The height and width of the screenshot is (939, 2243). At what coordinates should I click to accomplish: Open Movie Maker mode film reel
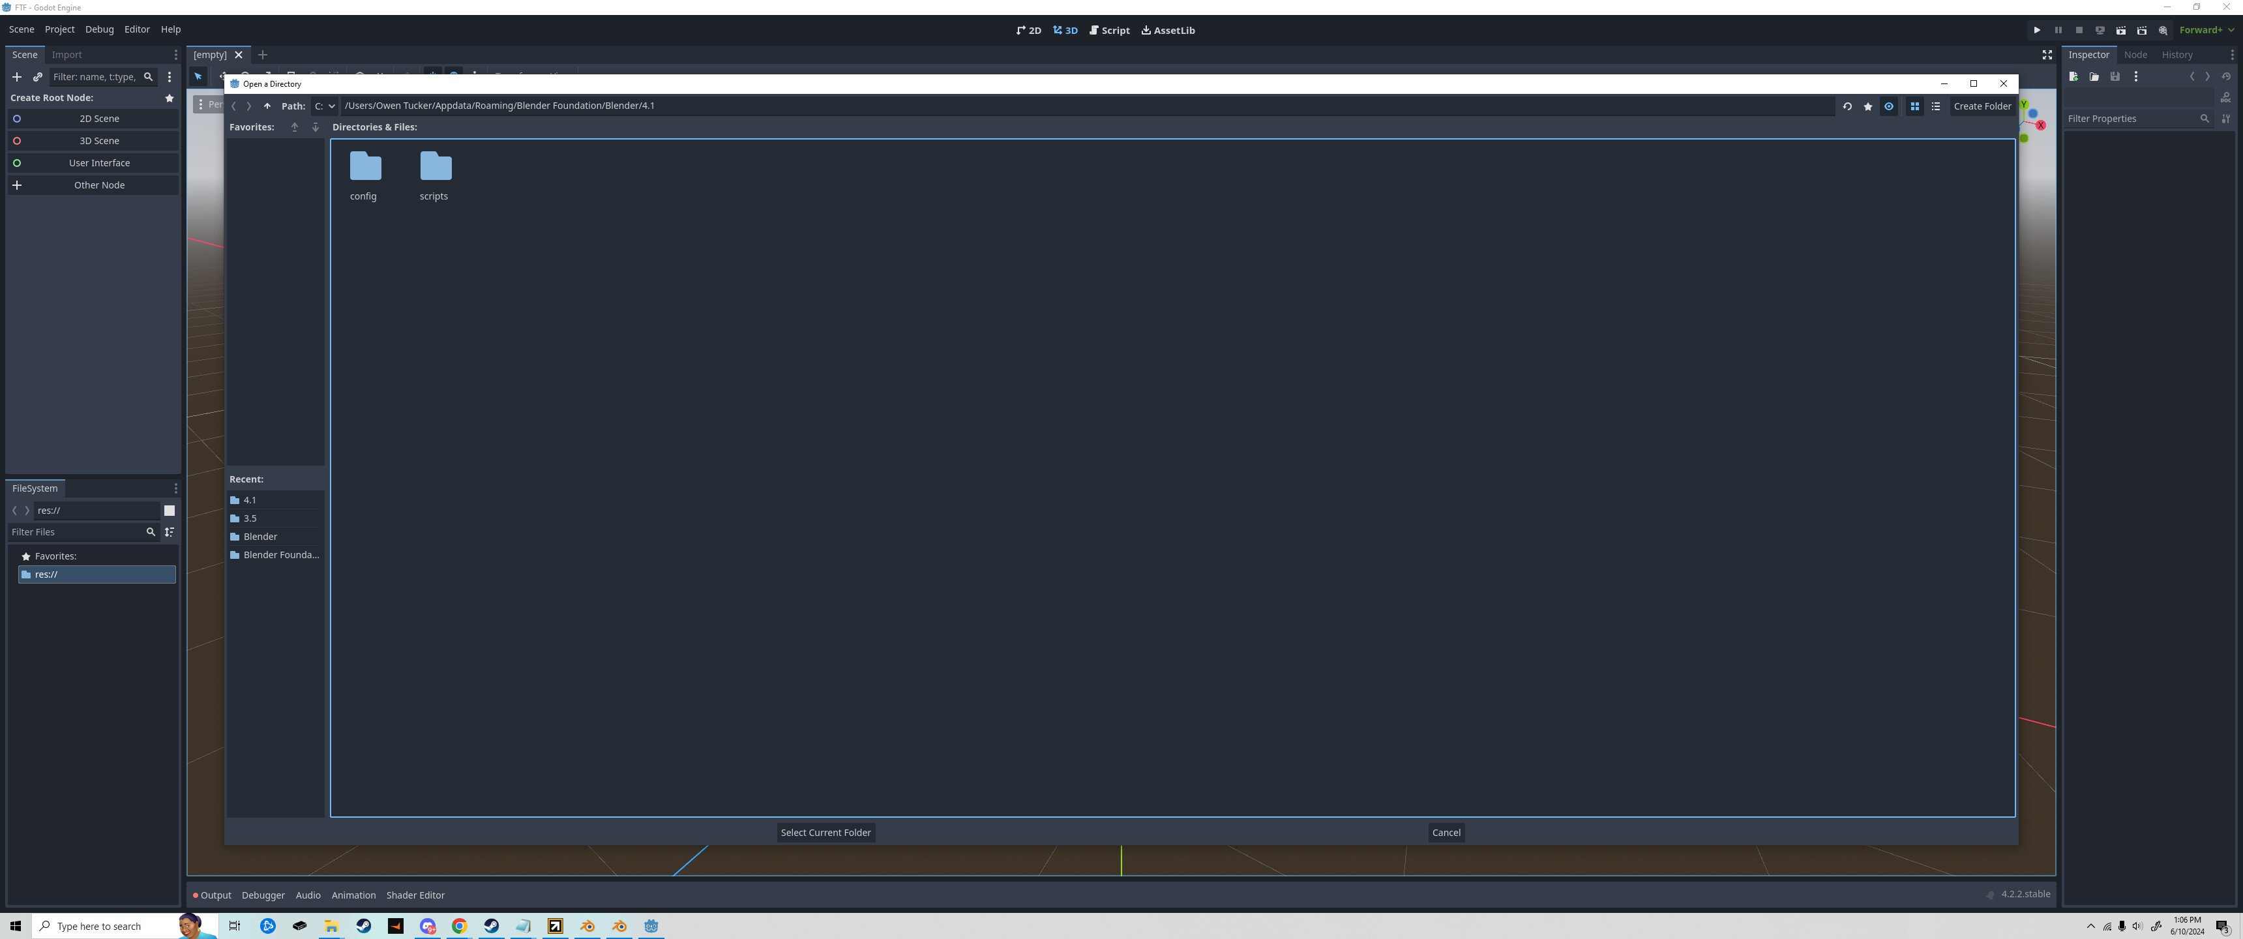pyautogui.click(x=2163, y=31)
